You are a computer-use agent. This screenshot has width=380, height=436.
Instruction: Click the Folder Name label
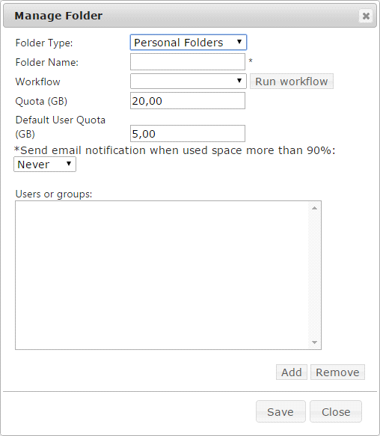point(46,62)
